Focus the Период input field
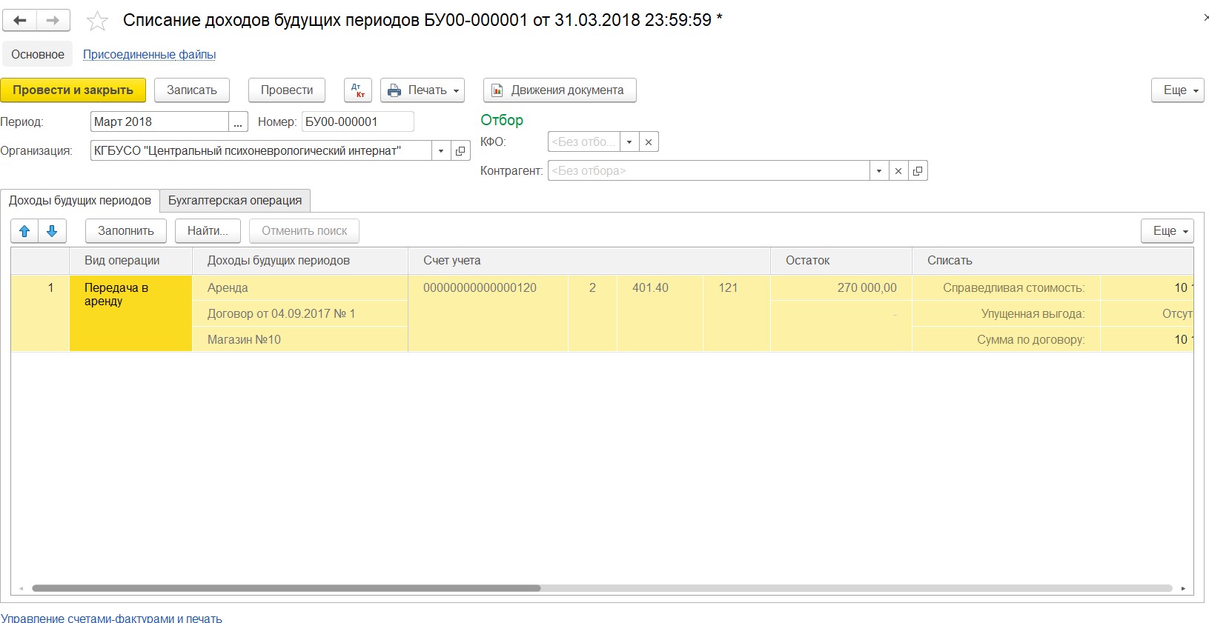 (x=159, y=122)
